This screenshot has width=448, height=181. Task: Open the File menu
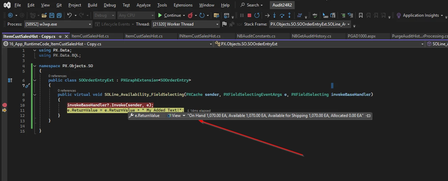(x=18, y=5)
